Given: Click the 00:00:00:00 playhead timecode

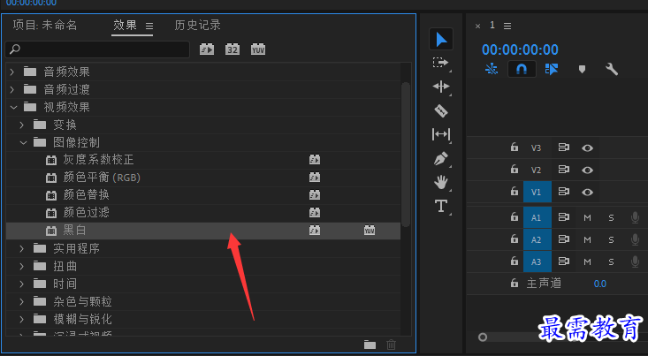Looking at the screenshot, I should pyautogui.click(x=520, y=50).
